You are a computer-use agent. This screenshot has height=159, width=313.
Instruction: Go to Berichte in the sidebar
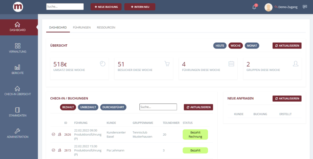click(x=17, y=69)
